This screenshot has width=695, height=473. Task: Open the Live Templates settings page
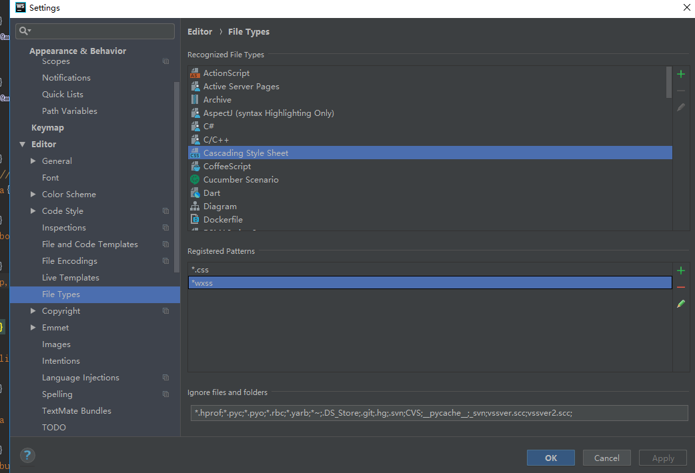(x=71, y=278)
